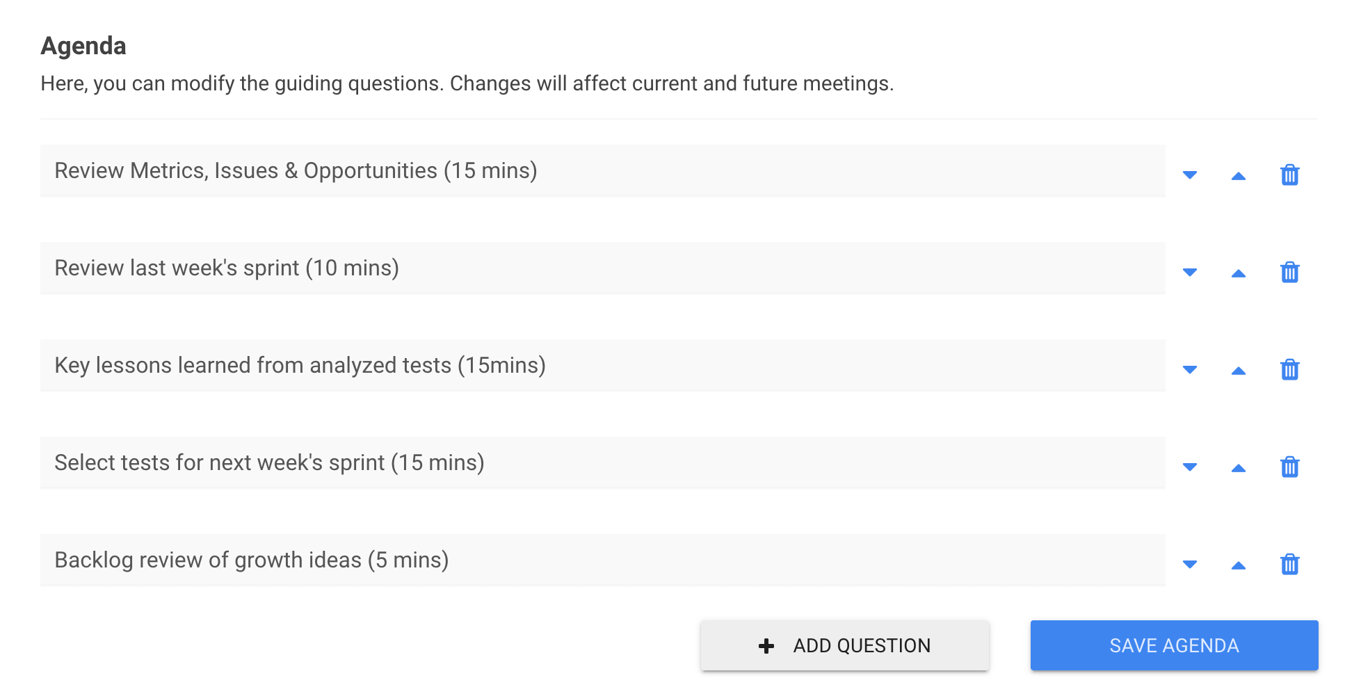This screenshot has height=694, width=1345.
Task: Delete the Review Metrics, Issues & Opportunities item
Action: (1289, 175)
